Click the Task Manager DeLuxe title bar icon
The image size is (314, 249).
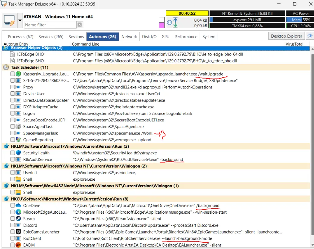pos(4,4)
